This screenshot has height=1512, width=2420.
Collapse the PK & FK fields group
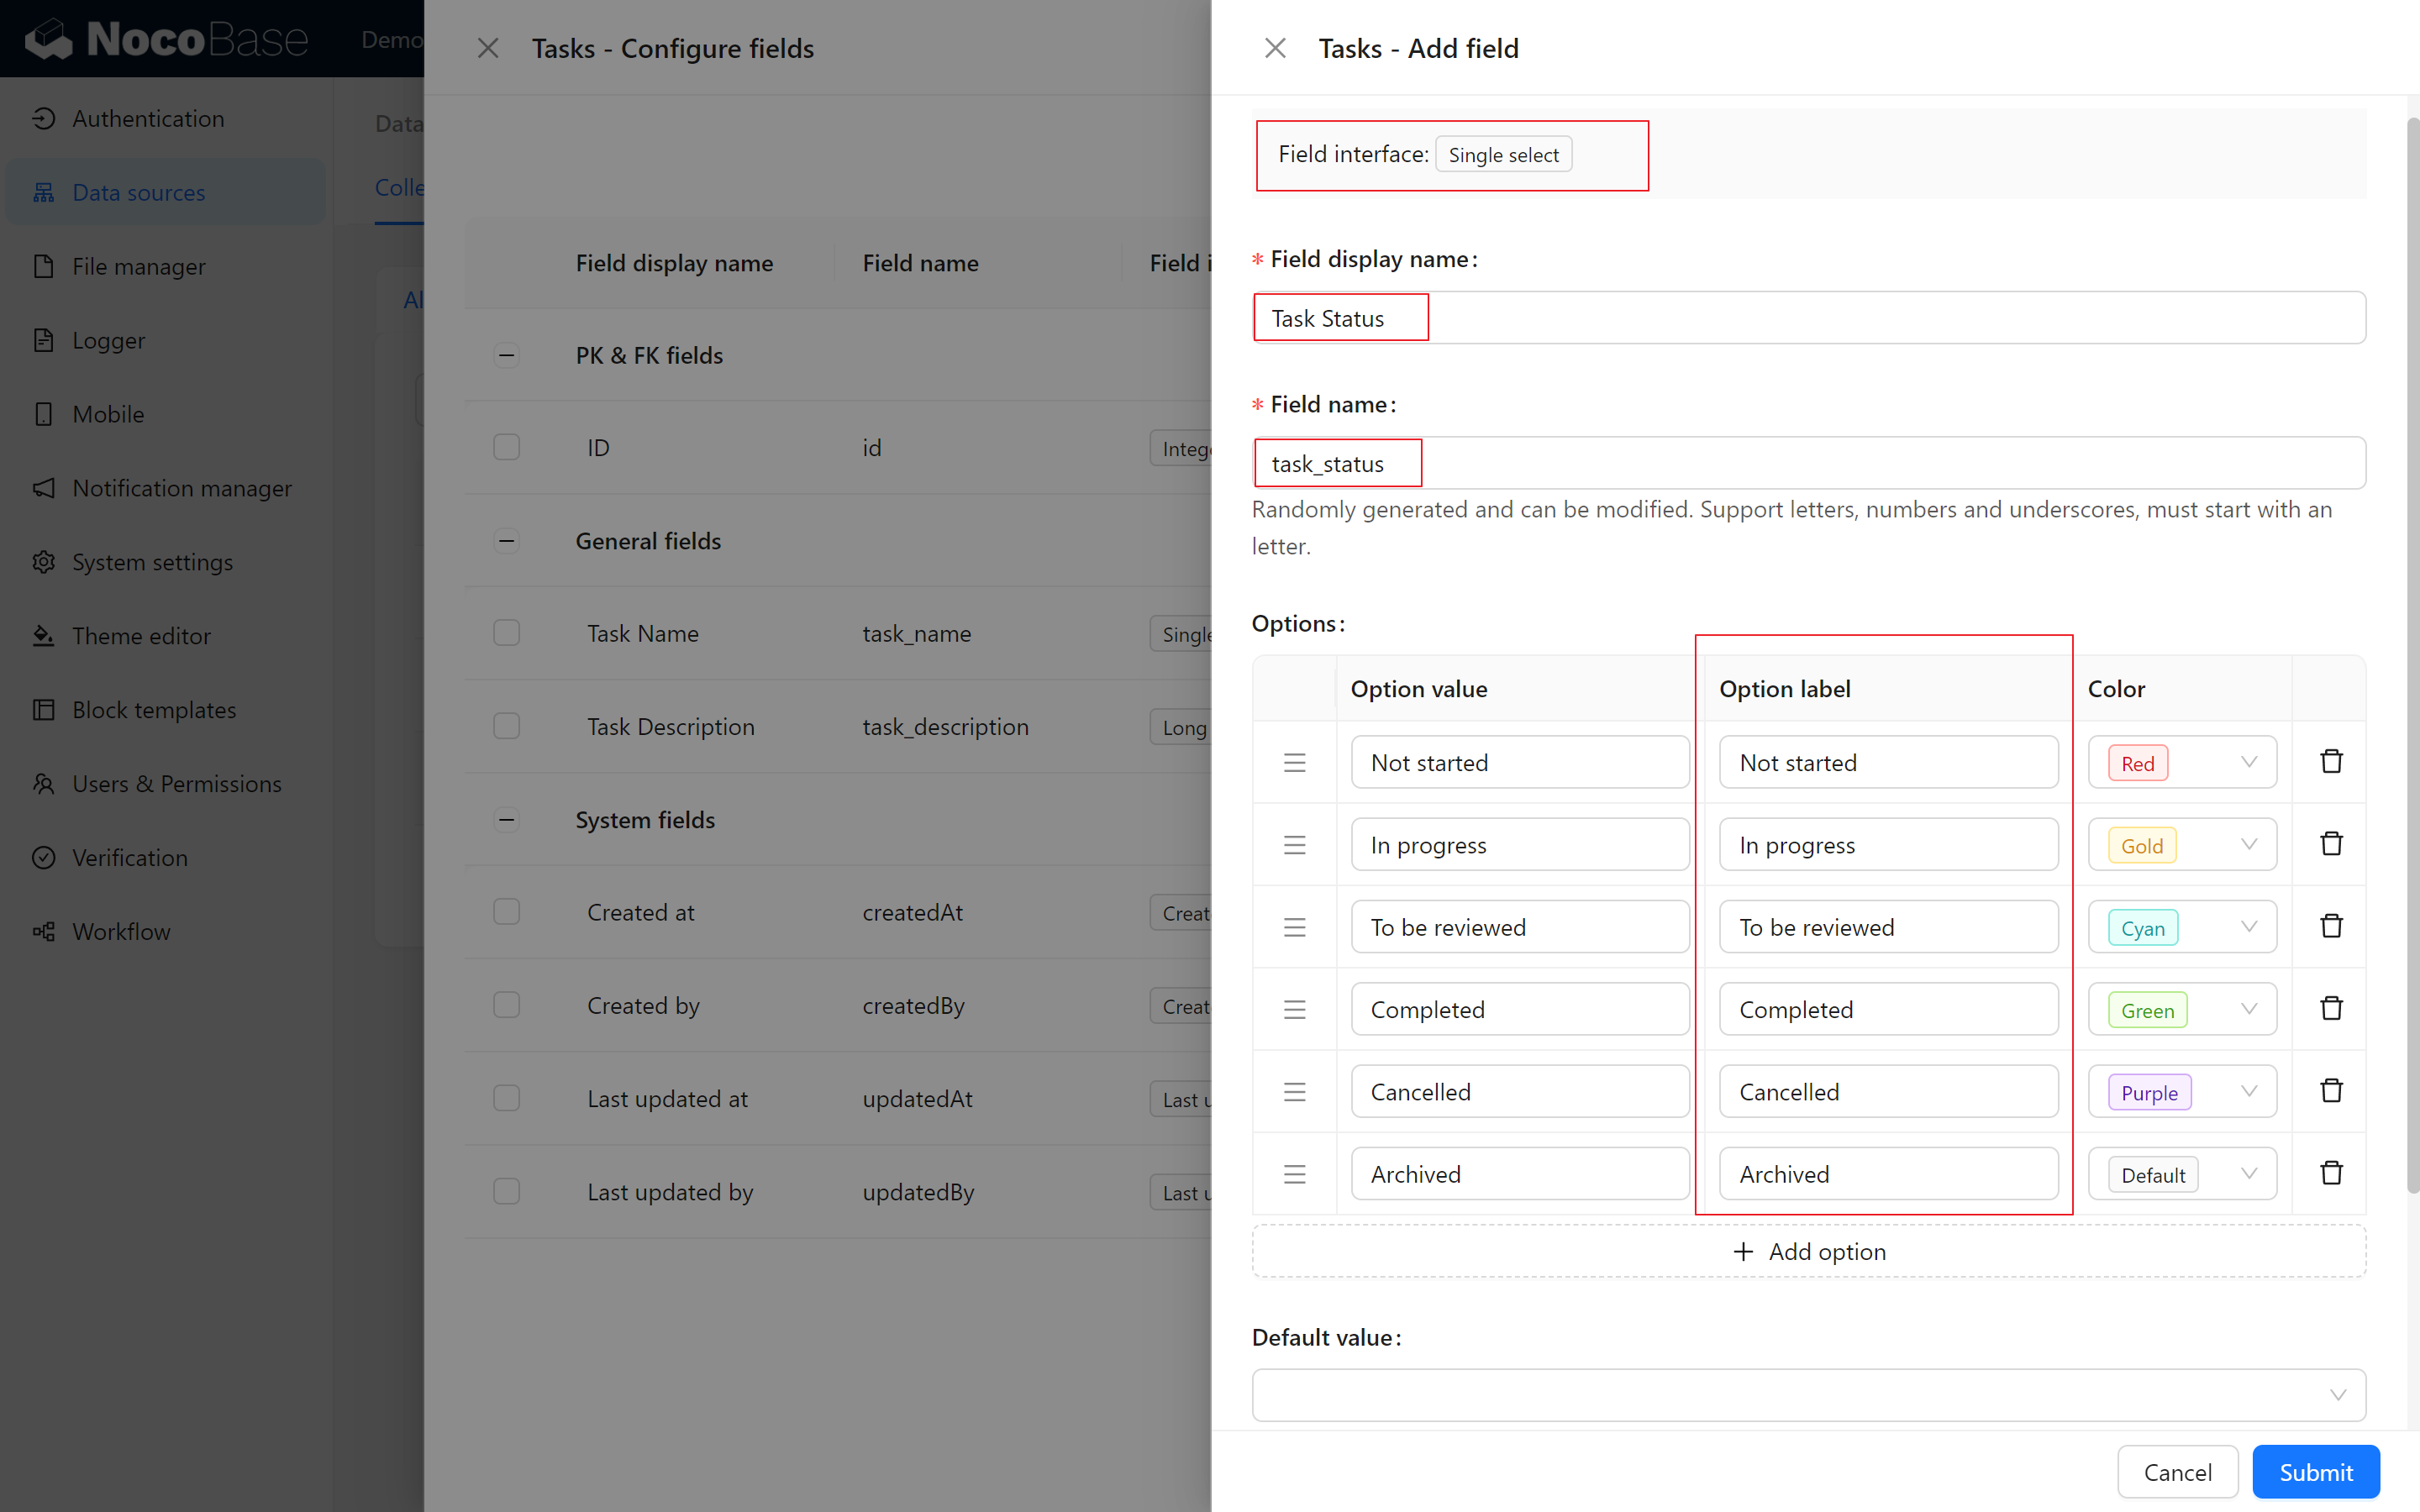(x=507, y=355)
